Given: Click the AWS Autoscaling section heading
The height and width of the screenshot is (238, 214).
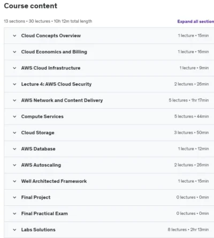Looking at the screenshot, I should coord(41,165).
